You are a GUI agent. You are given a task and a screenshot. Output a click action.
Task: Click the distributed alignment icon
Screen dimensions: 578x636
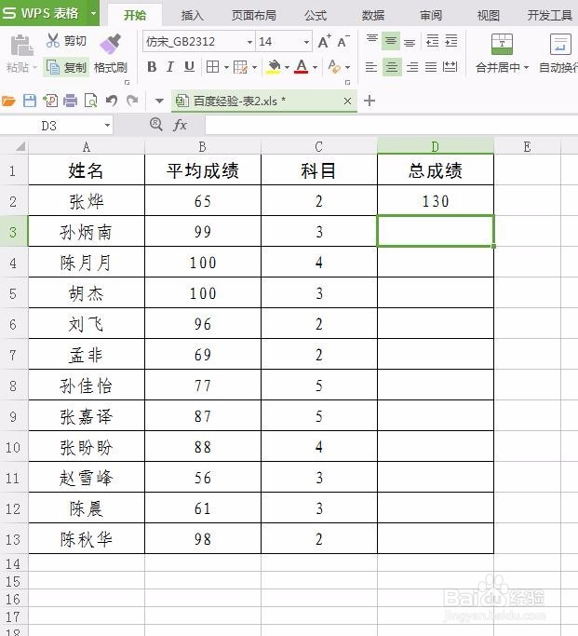tap(450, 67)
